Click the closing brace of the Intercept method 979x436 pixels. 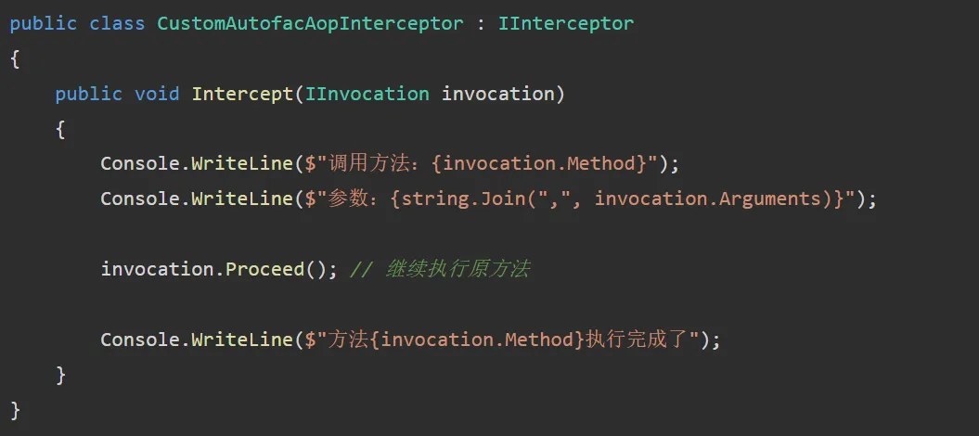(x=60, y=375)
